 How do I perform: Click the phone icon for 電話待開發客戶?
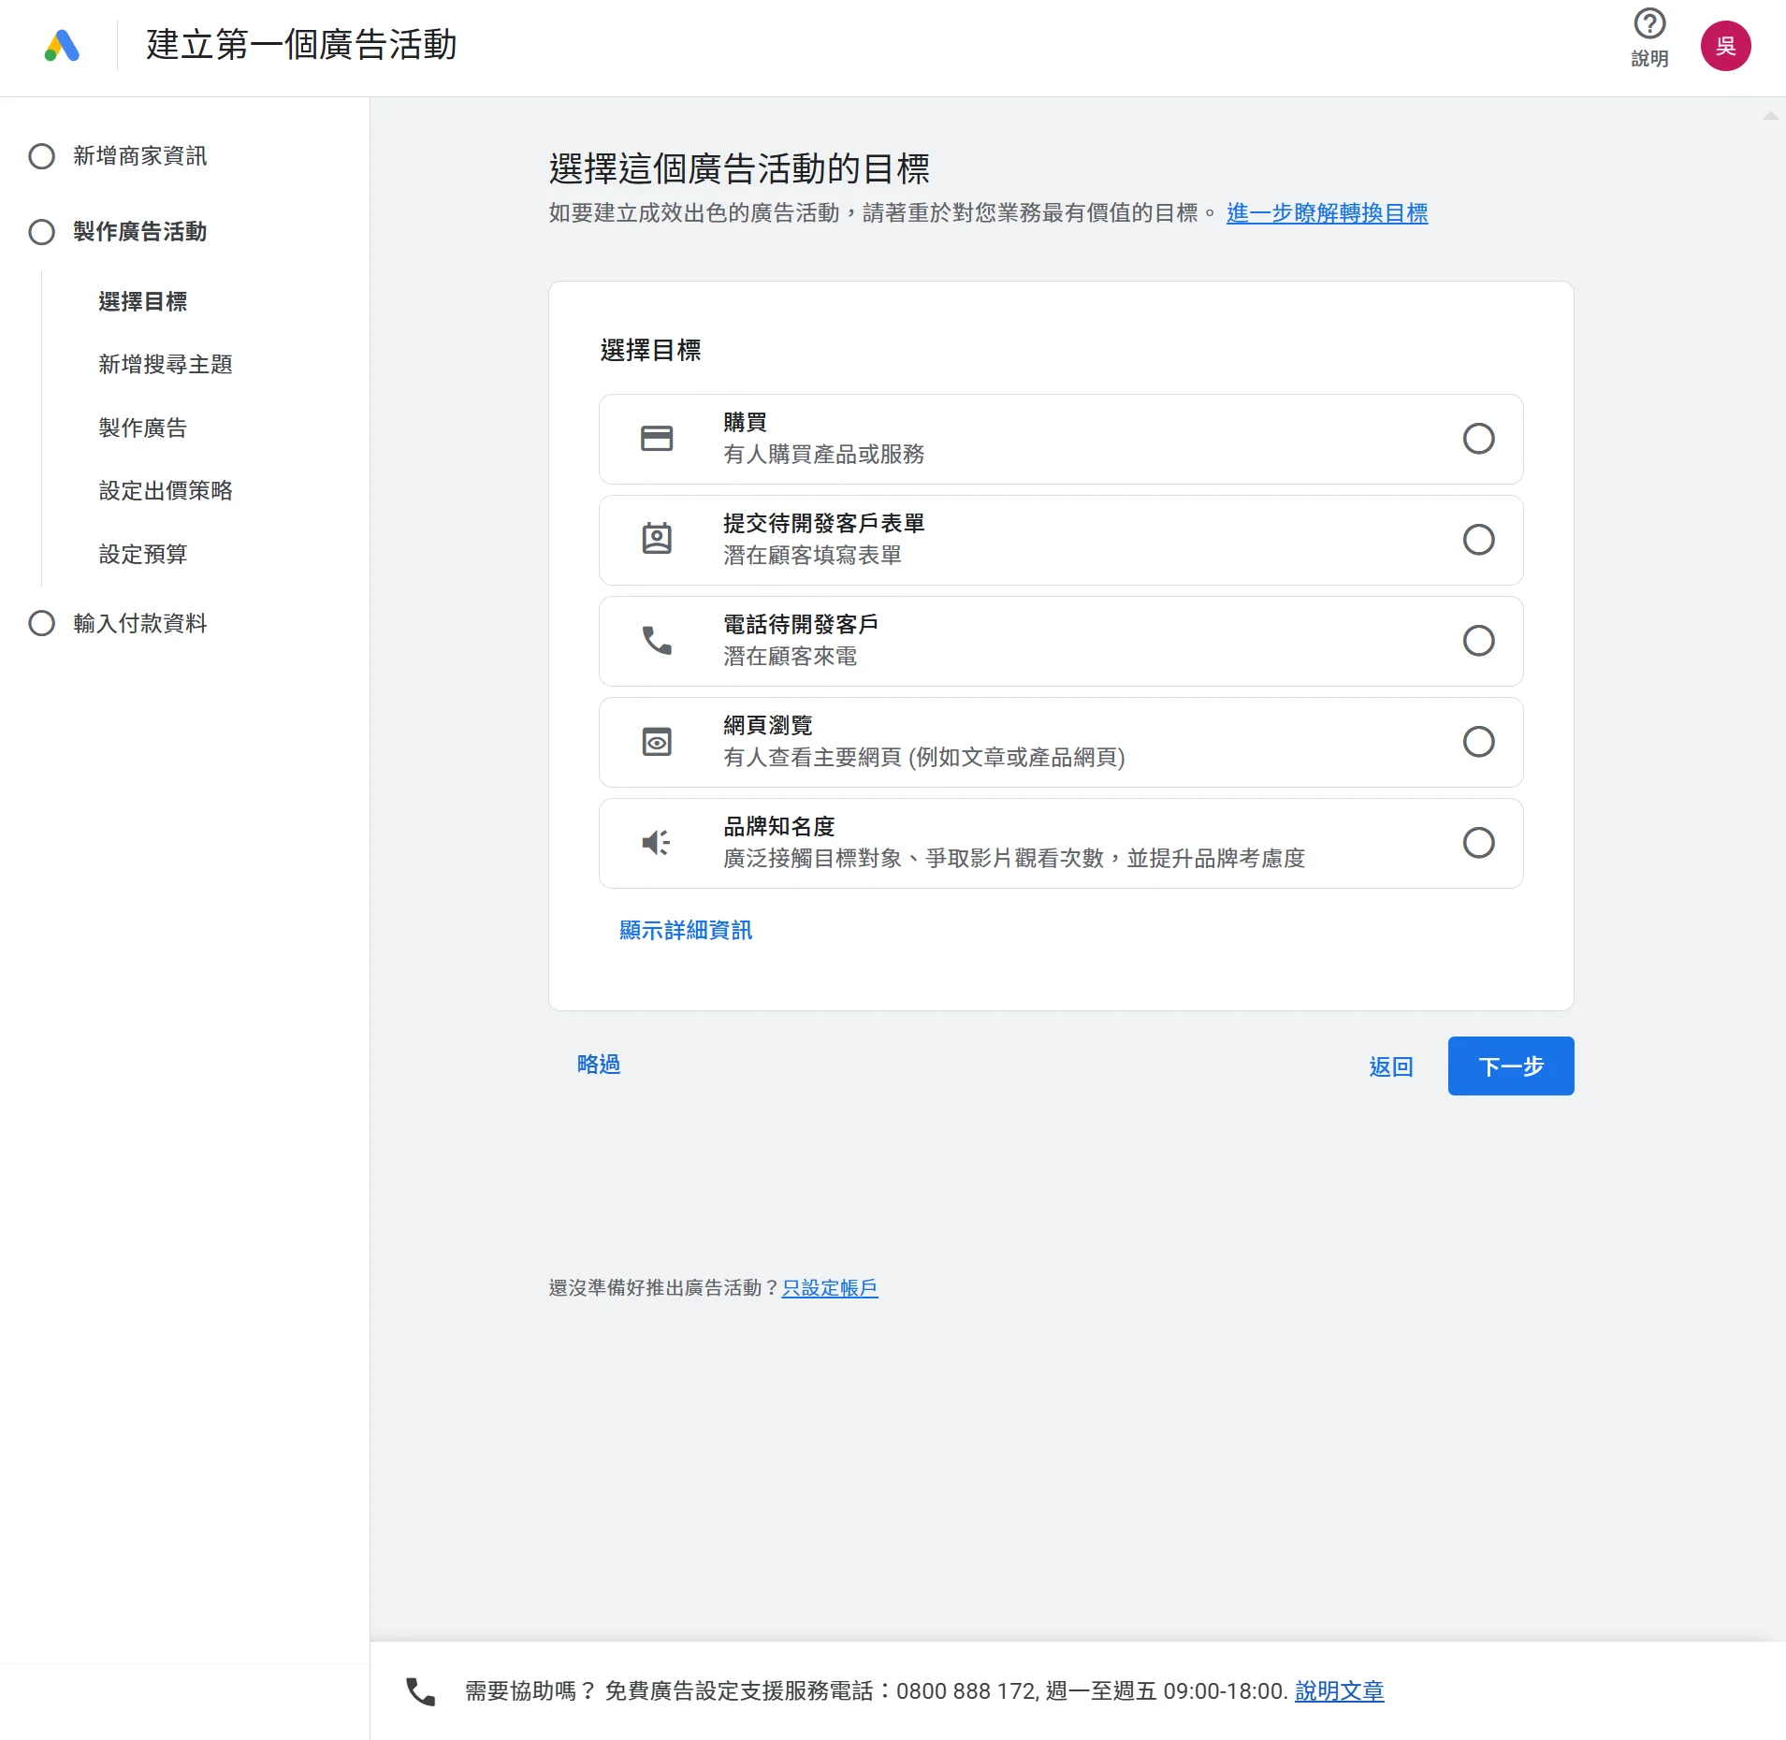[656, 641]
